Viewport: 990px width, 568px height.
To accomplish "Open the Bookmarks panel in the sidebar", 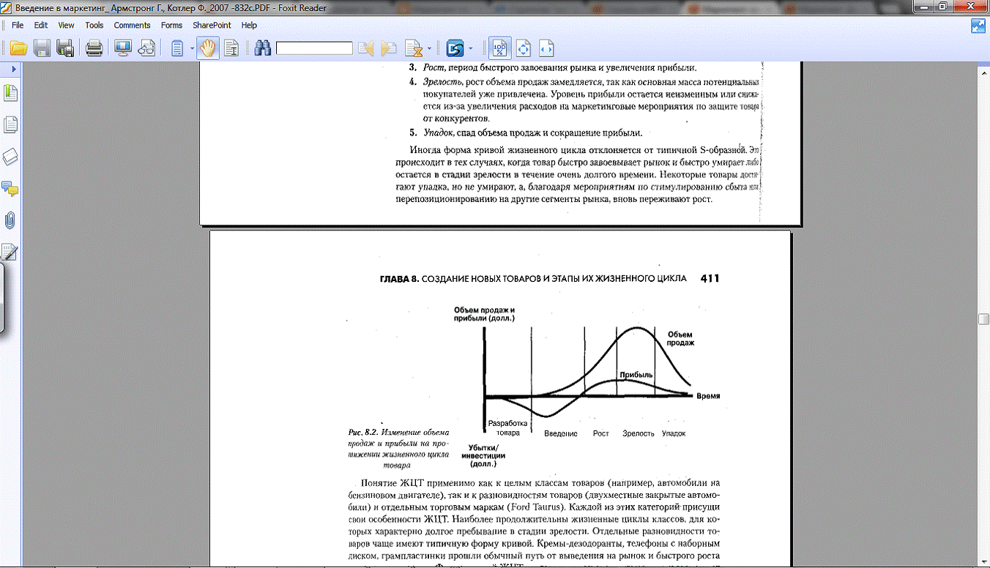I will pos(11,93).
